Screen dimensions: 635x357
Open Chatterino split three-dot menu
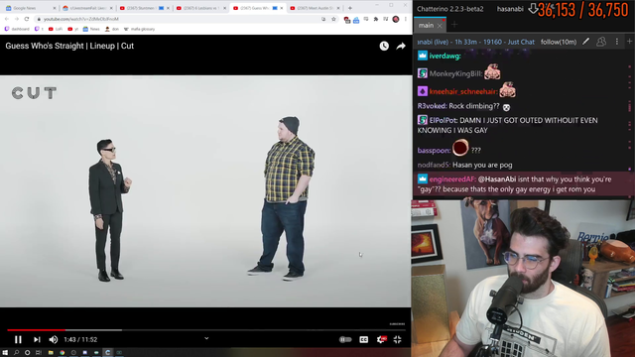617,42
